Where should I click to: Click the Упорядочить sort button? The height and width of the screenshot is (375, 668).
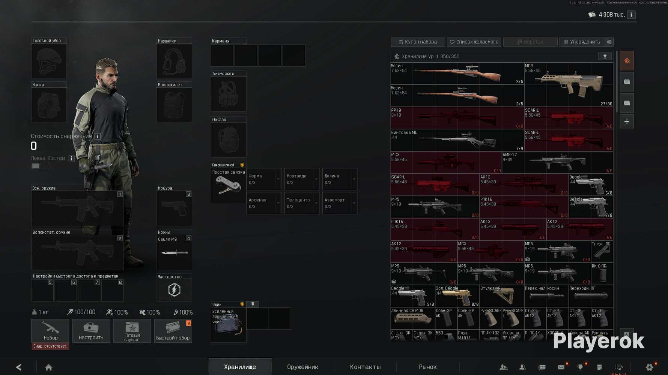click(582, 42)
